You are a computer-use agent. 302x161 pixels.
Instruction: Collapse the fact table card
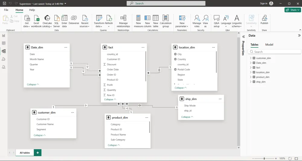click(110, 99)
